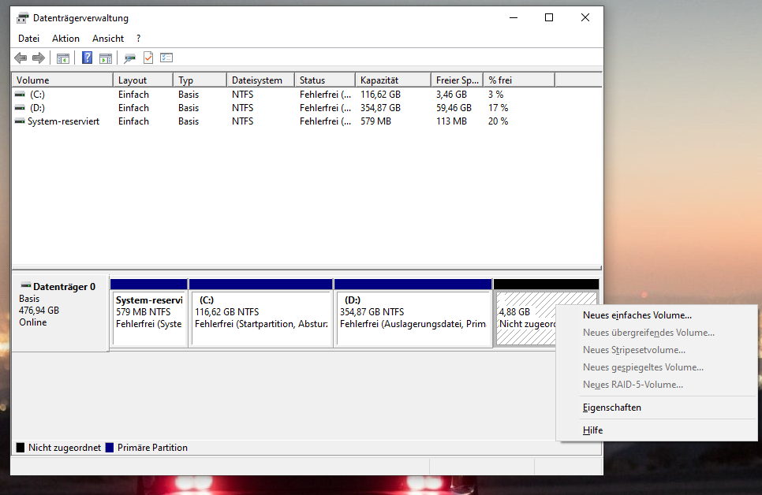The image size is (762, 495).
Task: Click the 3 % free value
Action: [x=496, y=95]
